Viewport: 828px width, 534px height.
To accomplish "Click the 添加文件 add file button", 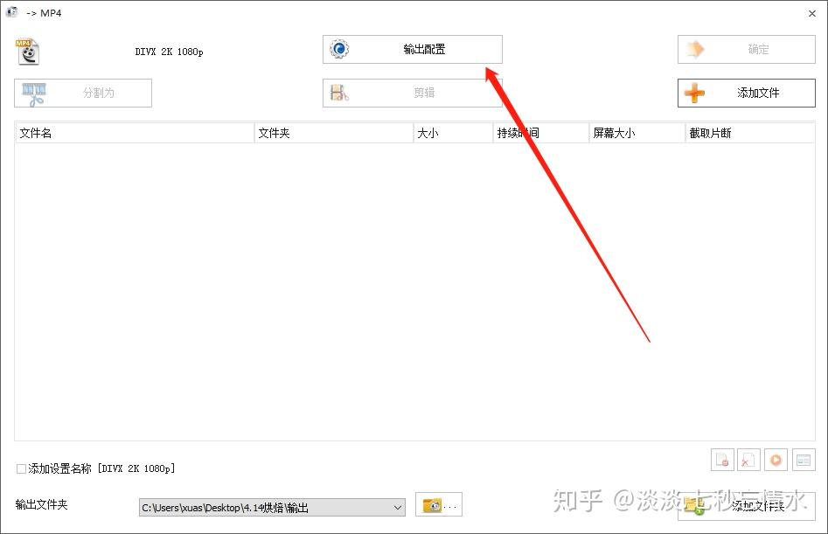I will pos(746,93).
